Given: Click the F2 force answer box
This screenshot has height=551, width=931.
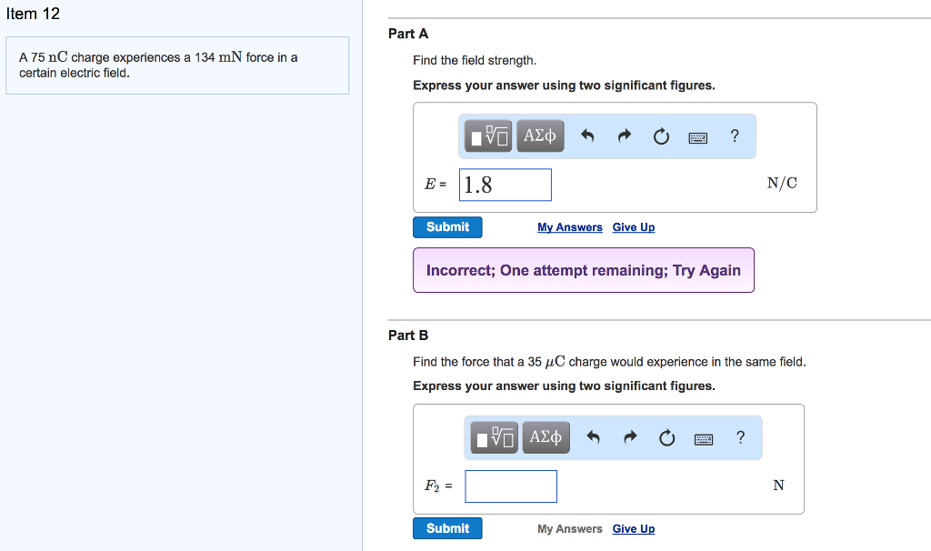Looking at the screenshot, I should 511,486.
